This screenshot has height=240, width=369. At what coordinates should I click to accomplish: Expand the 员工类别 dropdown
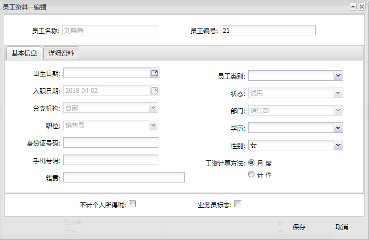(338, 76)
